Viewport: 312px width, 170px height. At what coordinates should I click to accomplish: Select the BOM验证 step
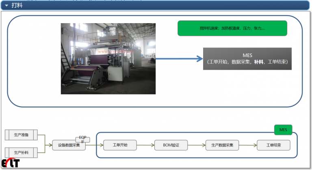coord(171,145)
